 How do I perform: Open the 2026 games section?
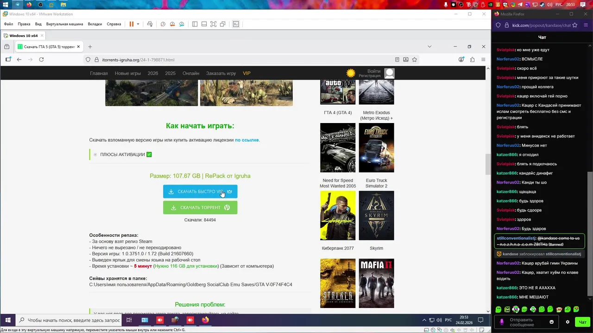(153, 74)
